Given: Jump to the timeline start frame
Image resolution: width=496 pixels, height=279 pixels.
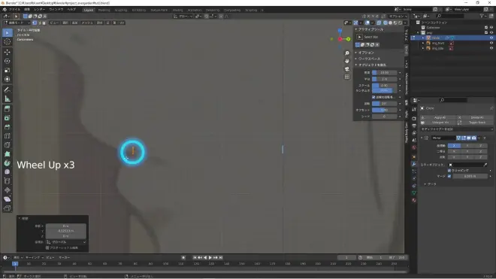Looking at the screenshot, I should [x=195, y=257].
